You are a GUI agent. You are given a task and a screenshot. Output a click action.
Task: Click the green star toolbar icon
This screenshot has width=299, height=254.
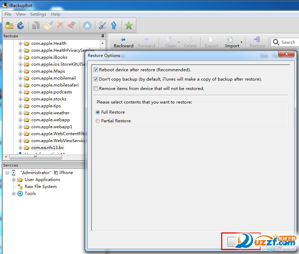pyautogui.click(x=129, y=25)
